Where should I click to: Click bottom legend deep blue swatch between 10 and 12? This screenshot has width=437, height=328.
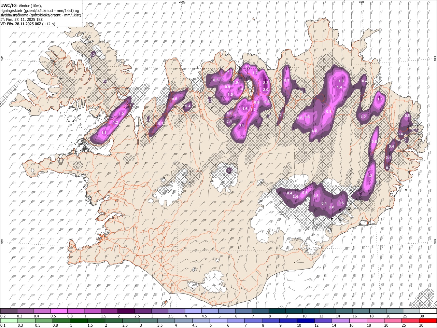click(x=306, y=320)
